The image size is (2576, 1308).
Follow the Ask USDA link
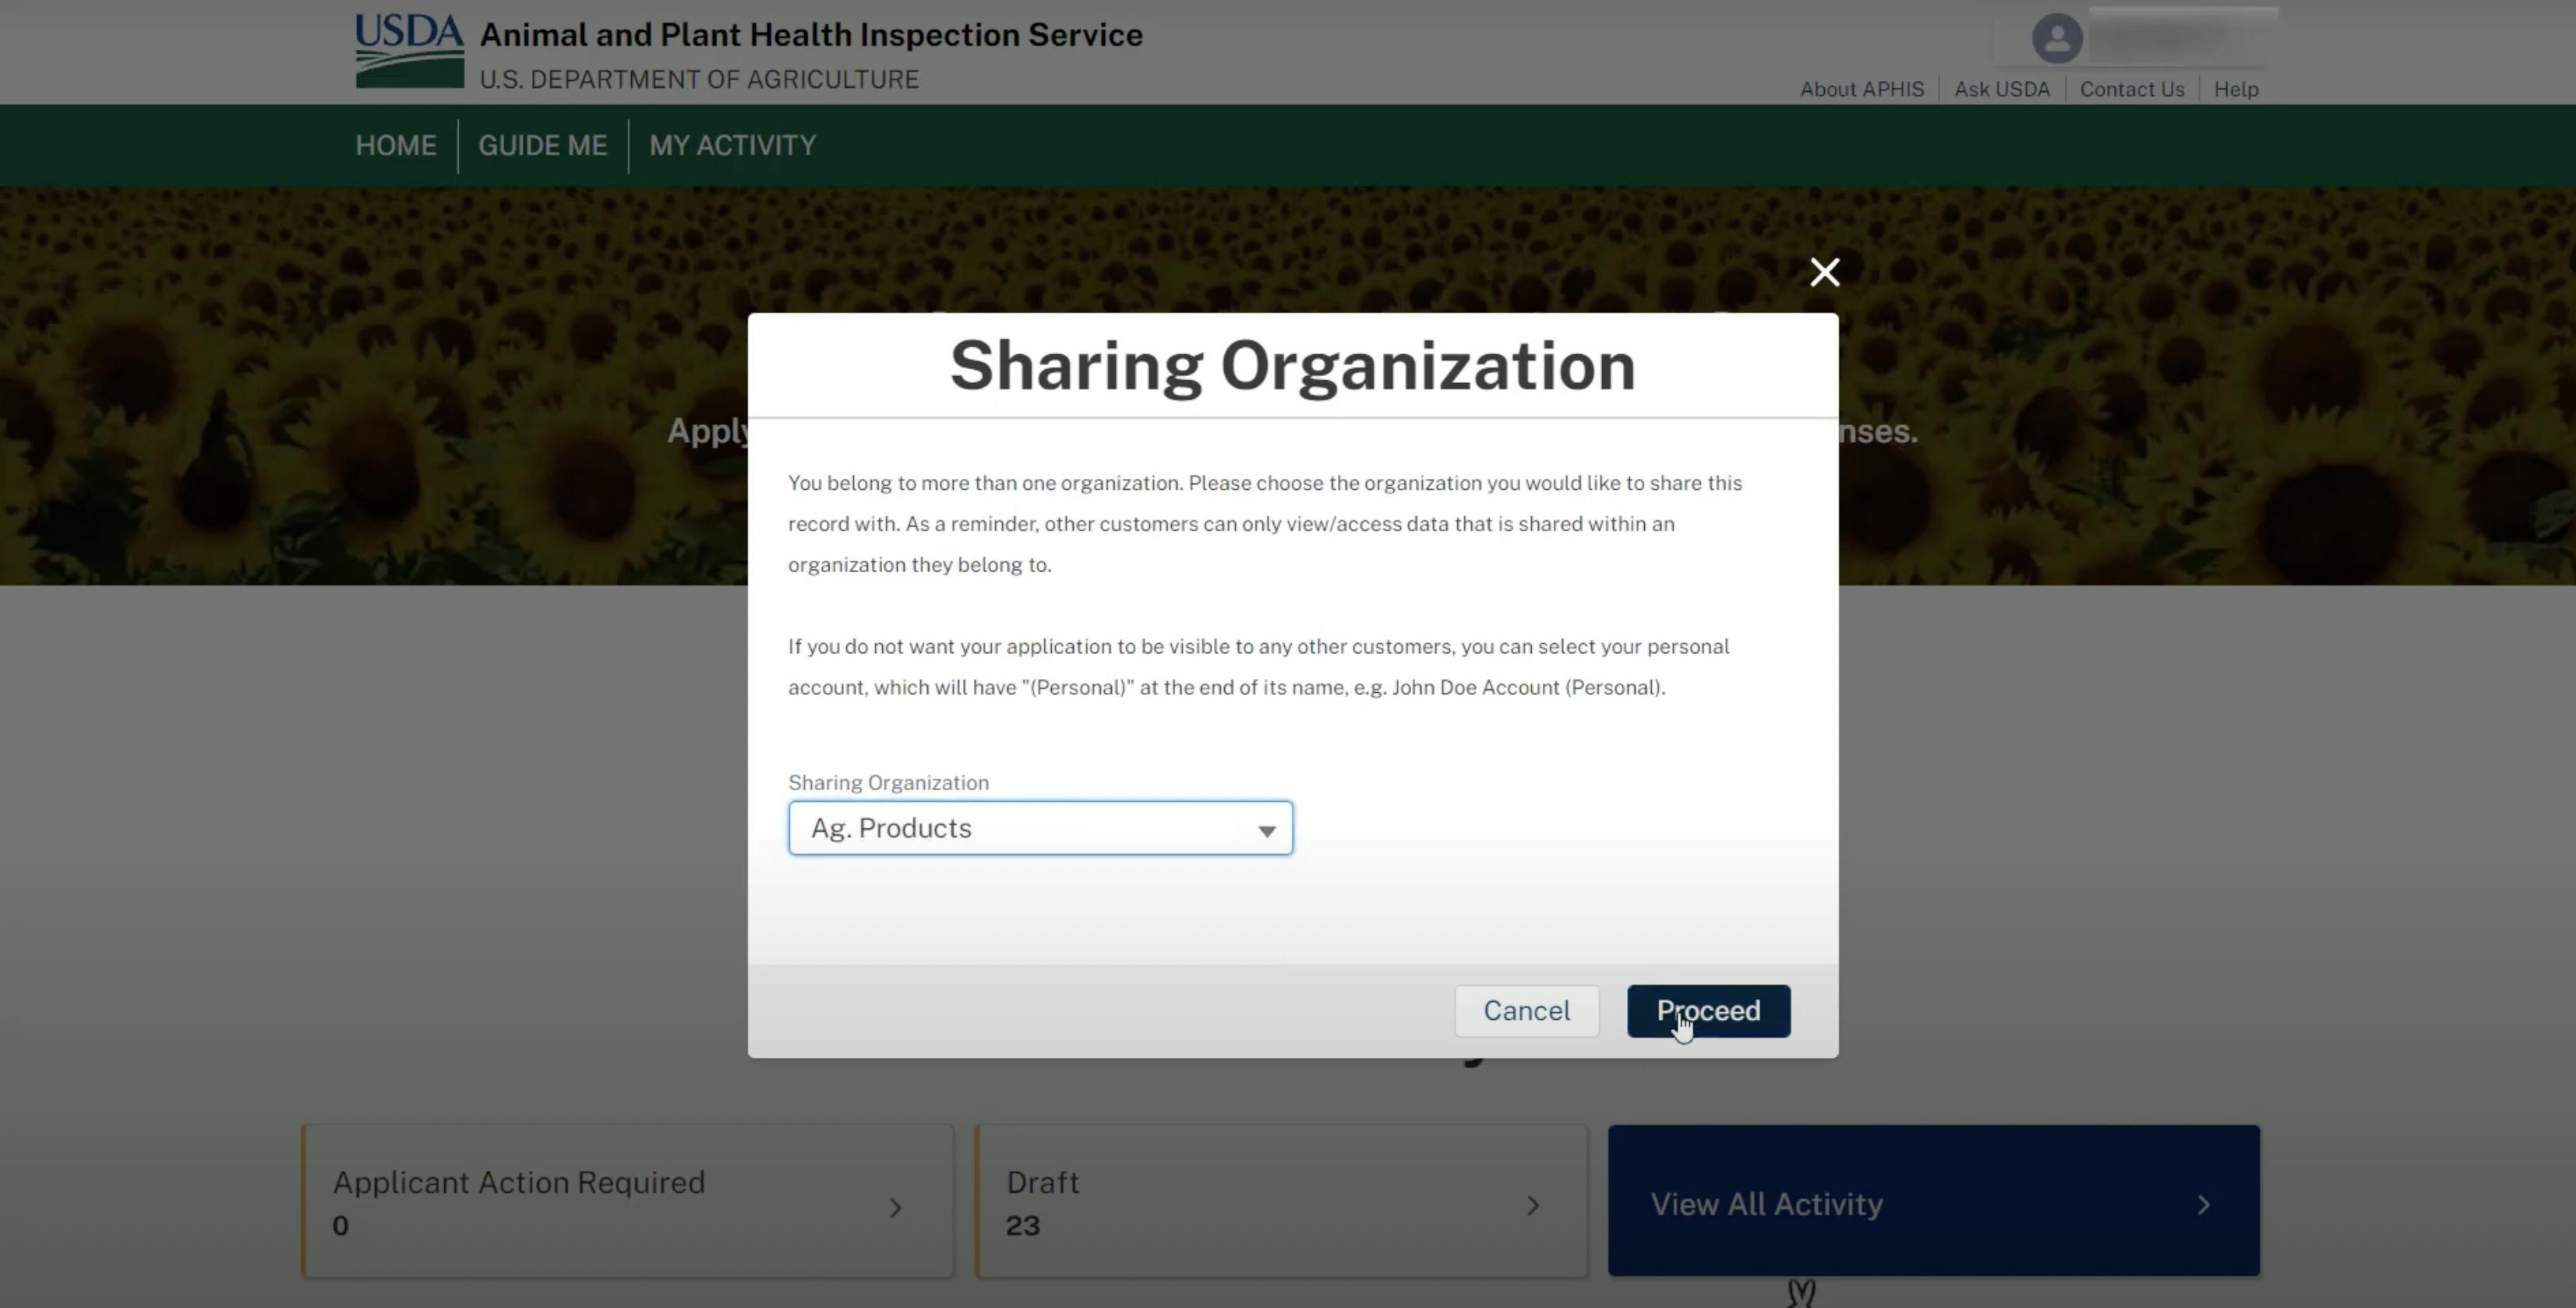point(2001,90)
